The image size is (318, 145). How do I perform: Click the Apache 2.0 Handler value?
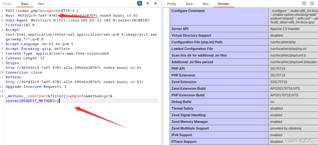pyautogui.click(x=285, y=29)
